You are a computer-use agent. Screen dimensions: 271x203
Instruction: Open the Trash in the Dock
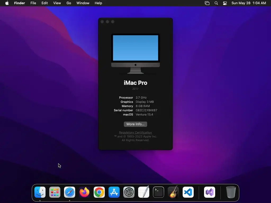[x=231, y=192]
